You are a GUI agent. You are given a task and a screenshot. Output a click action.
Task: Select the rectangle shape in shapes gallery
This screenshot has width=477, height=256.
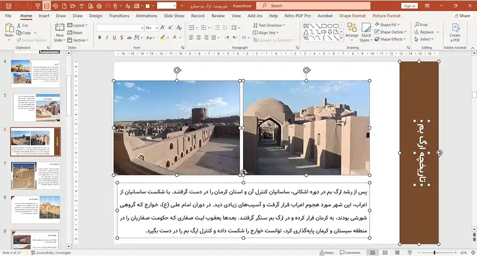(323, 26)
